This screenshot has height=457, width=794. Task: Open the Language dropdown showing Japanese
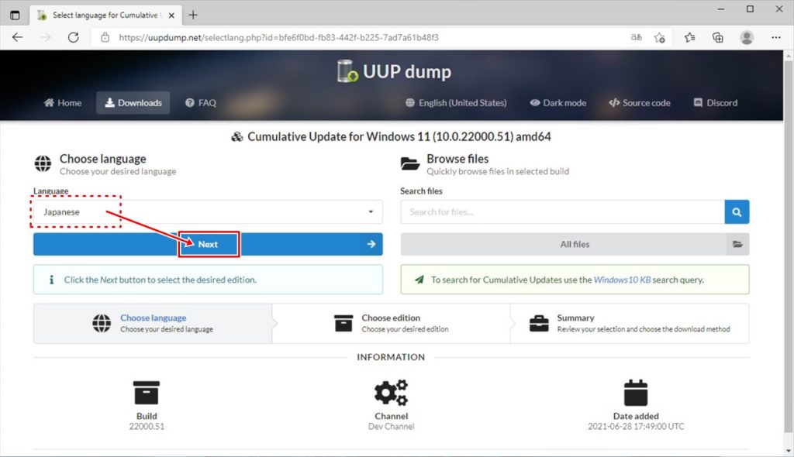click(208, 212)
